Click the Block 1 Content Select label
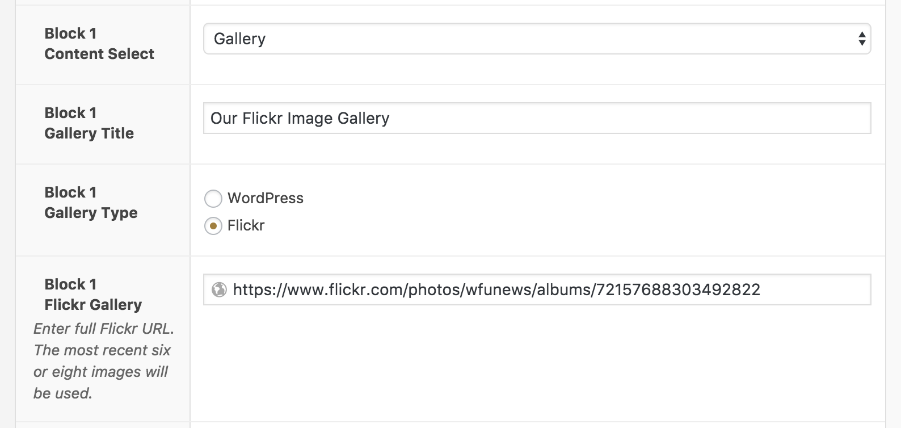This screenshot has width=901, height=428. (99, 44)
